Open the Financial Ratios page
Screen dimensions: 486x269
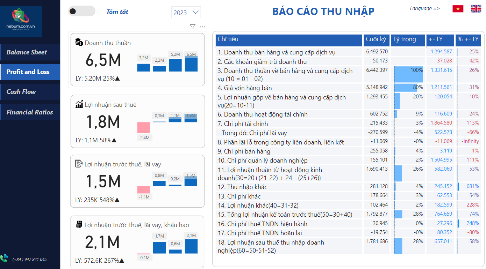pos(30,112)
